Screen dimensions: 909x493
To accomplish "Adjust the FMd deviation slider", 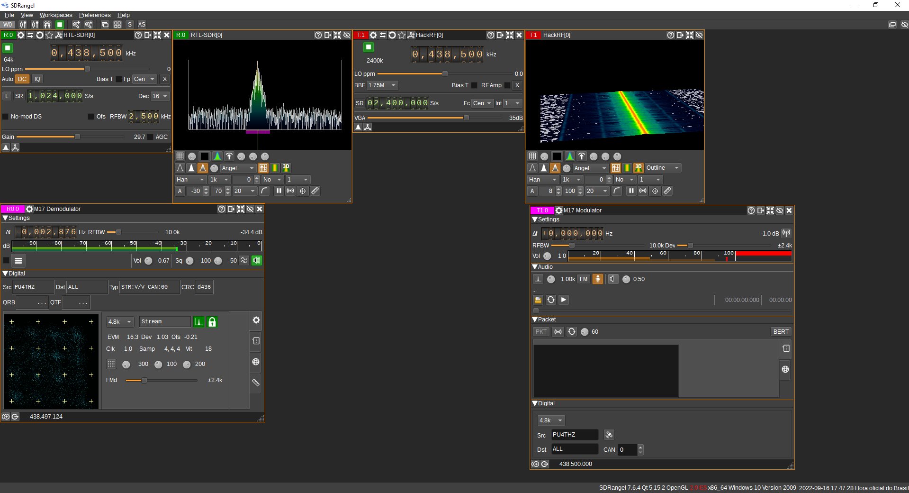I will point(162,380).
